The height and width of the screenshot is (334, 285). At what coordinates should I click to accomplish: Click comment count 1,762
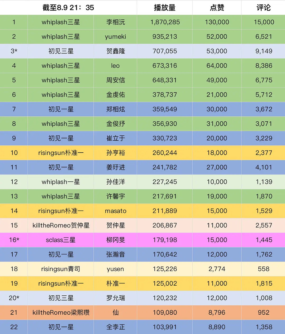[x=264, y=255]
